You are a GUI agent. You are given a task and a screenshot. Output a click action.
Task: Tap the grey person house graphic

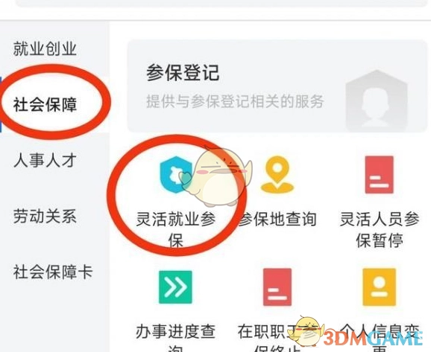coord(377,99)
